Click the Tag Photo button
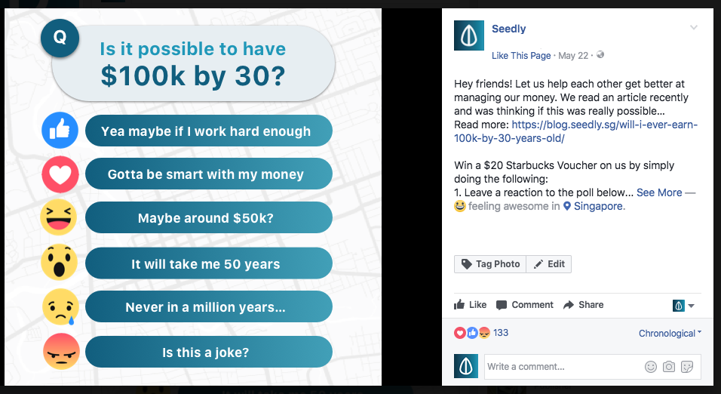Image resolution: width=721 pixels, height=394 pixels. [490, 264]
